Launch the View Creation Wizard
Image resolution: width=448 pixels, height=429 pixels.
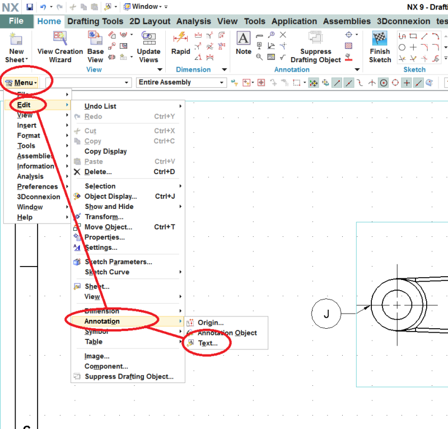pos(60,48)
